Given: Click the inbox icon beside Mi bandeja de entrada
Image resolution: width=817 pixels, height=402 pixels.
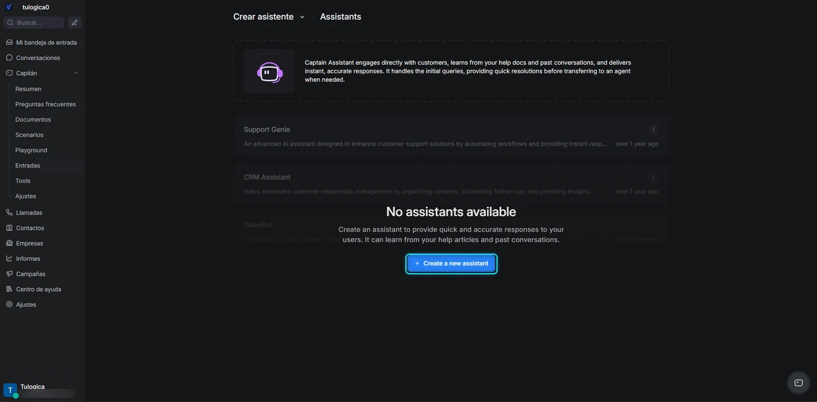Looking at the screenshot, I should click(9, 43).
